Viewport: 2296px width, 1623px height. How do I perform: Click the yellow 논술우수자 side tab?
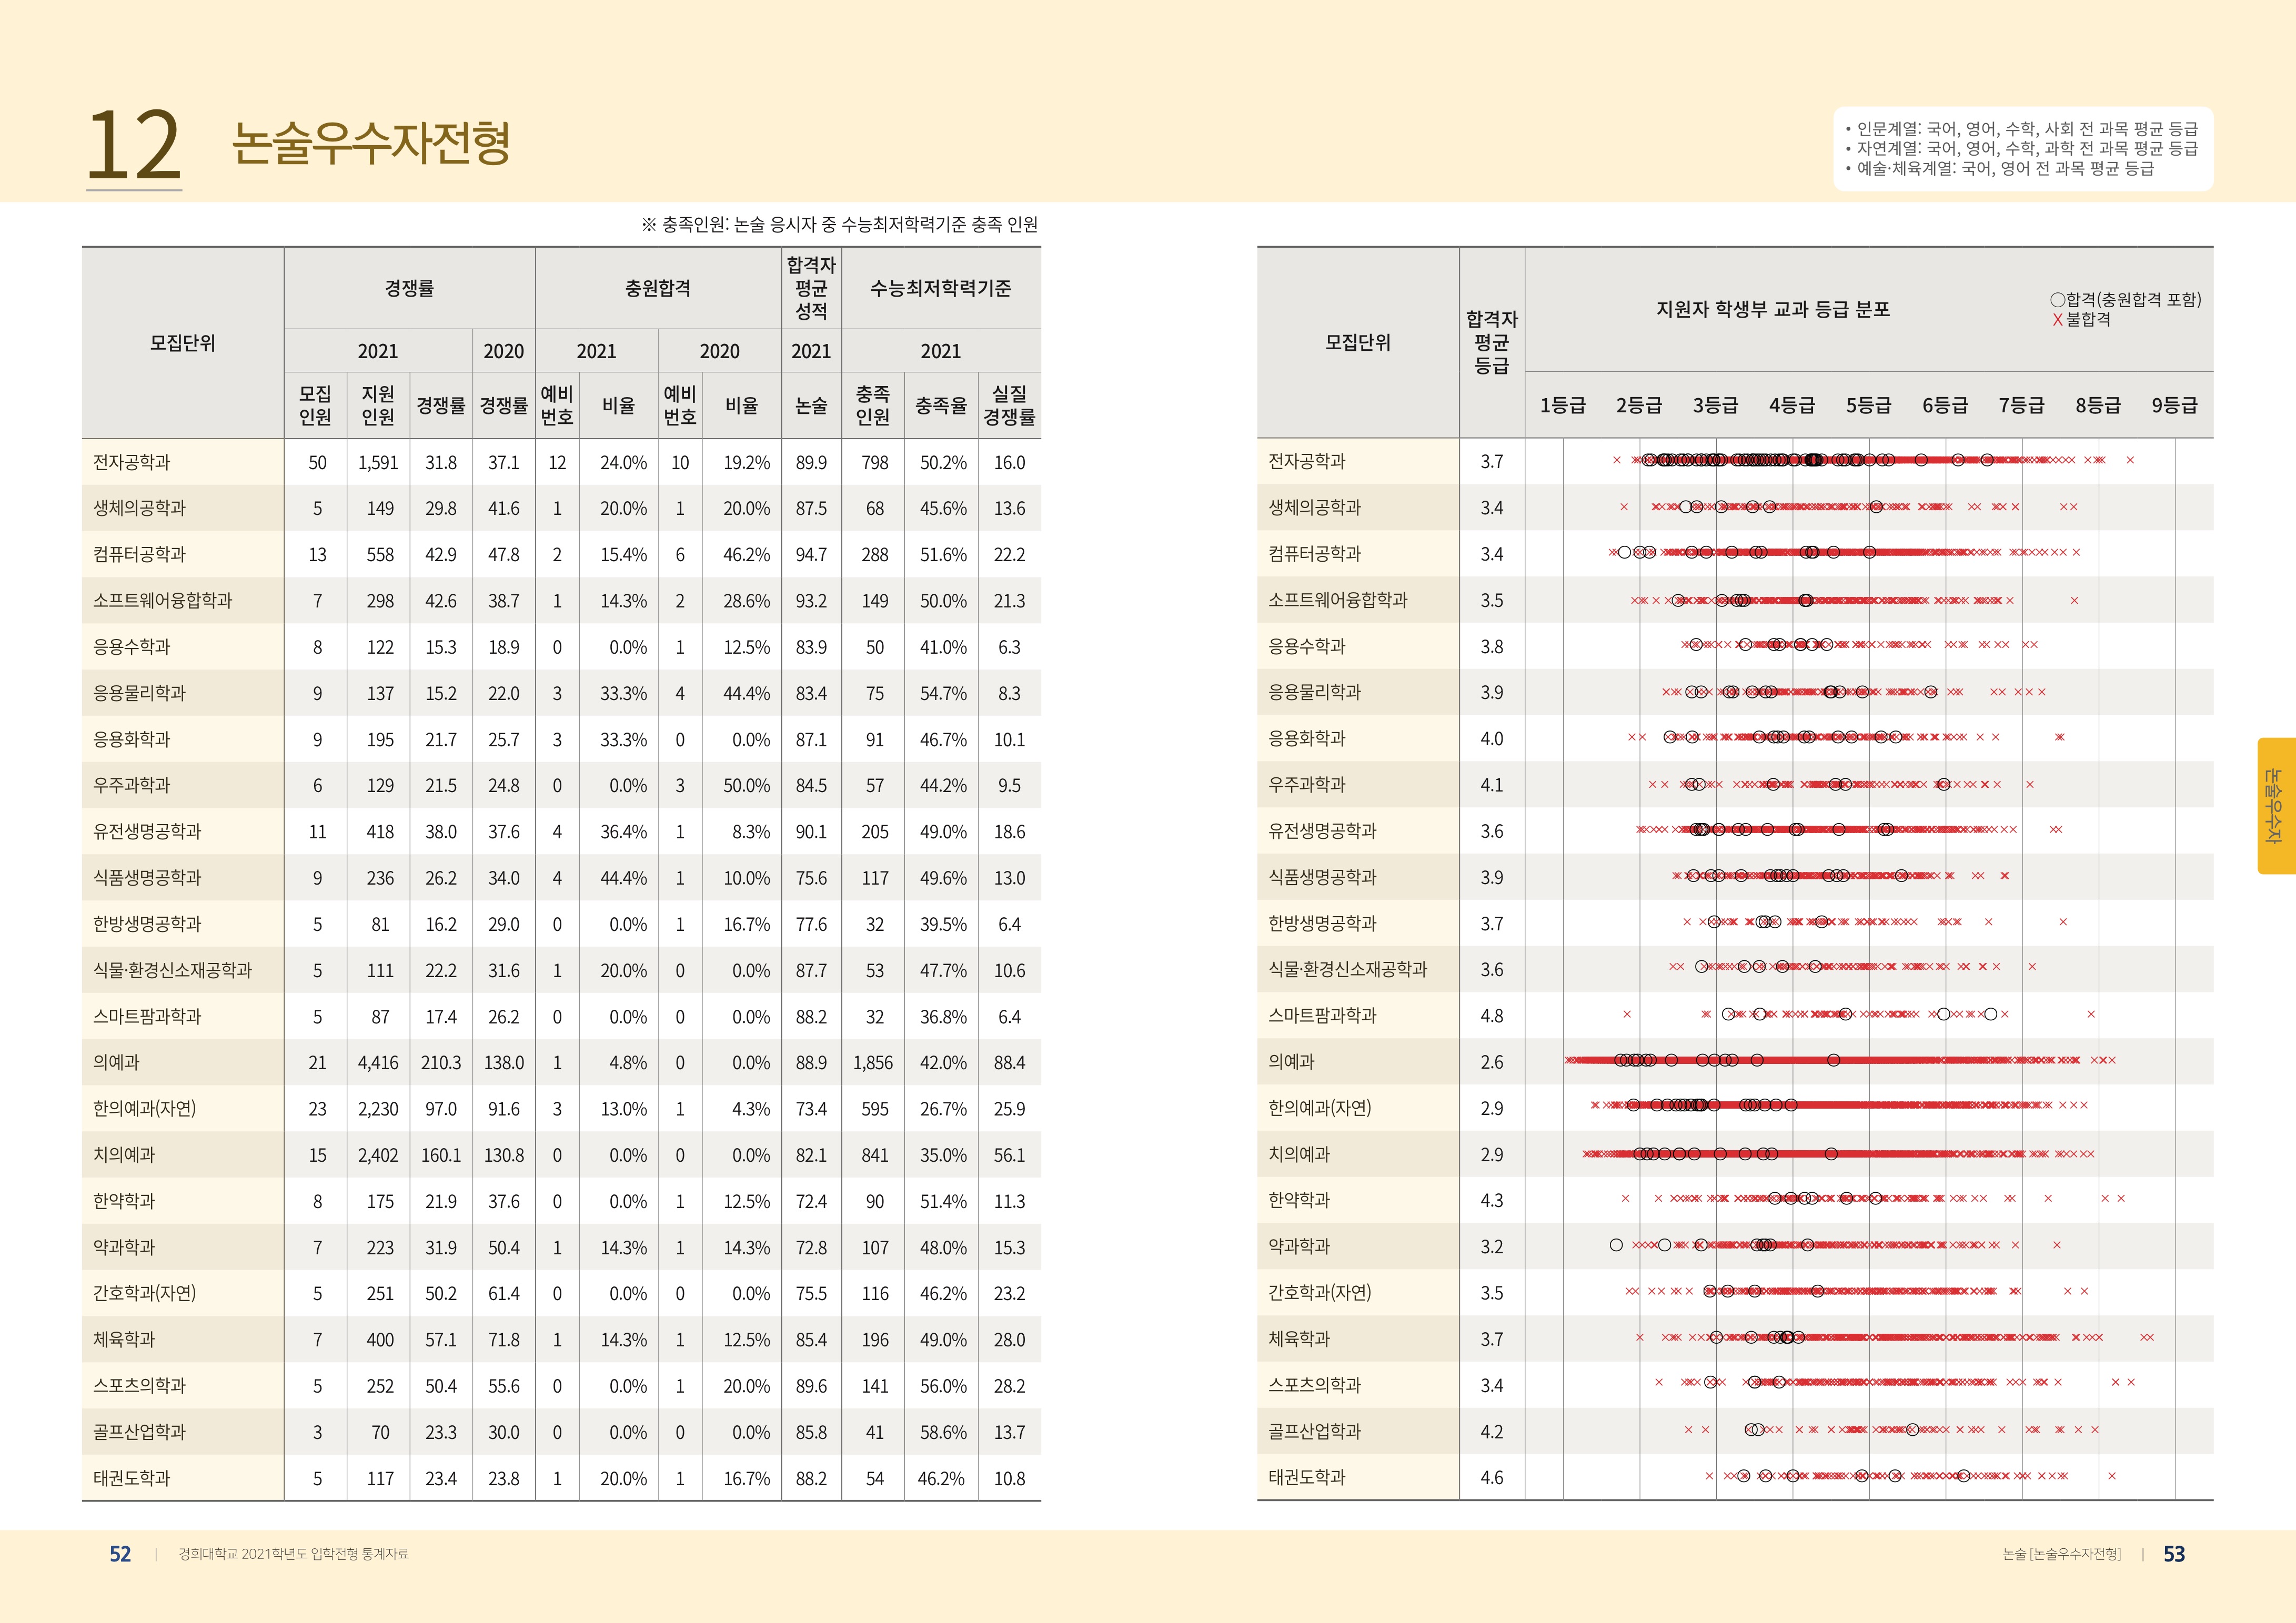tap(2275, 806)
